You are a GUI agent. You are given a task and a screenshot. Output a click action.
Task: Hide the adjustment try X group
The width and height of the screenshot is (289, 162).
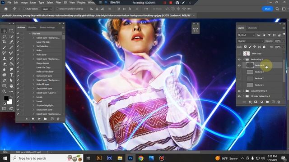239,91
